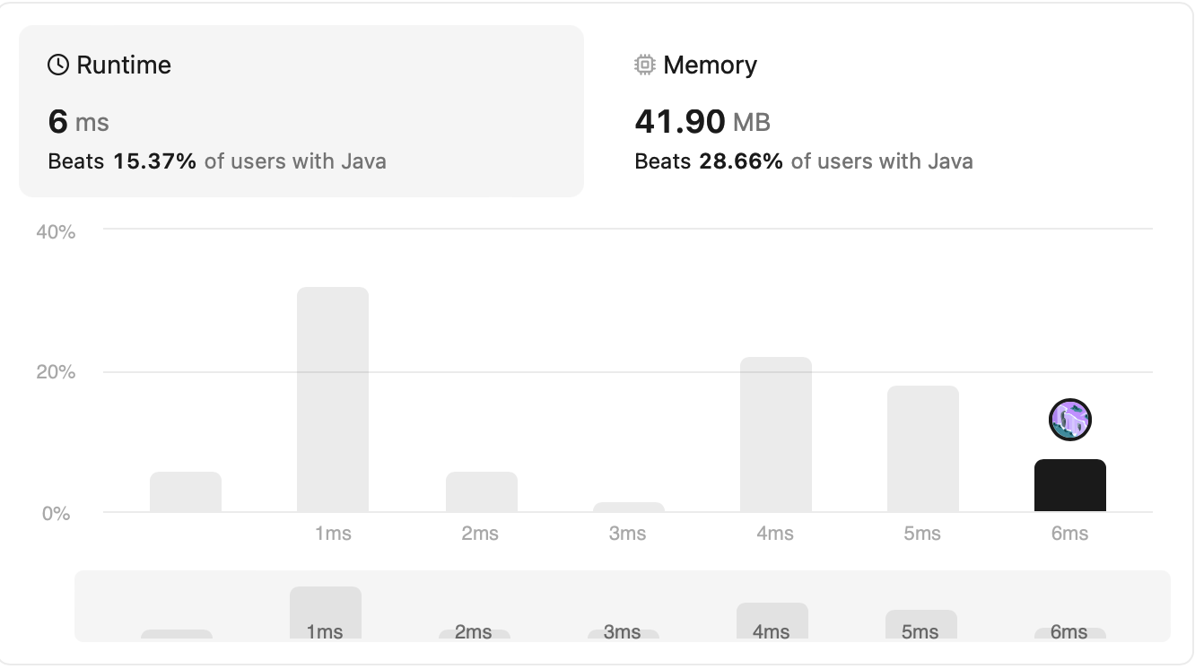Click the 3ms label in the range minimap
This screenshot has height=669, width=1195.
point(622,632)
